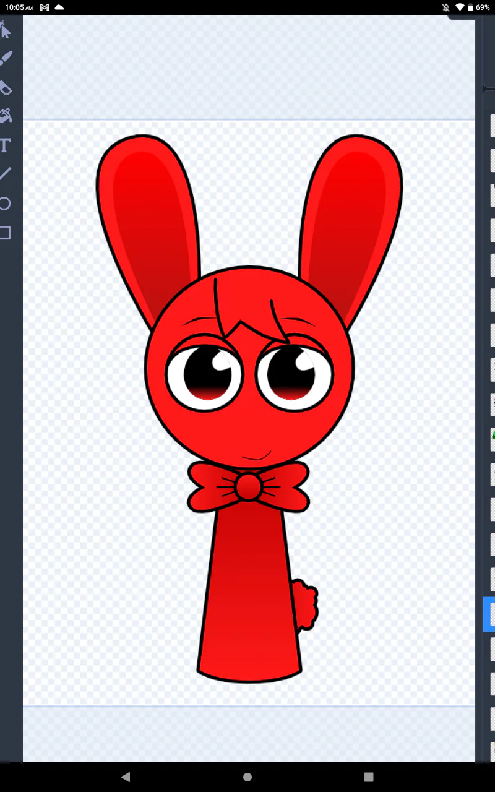Select the Line tool

click(5, 174)
